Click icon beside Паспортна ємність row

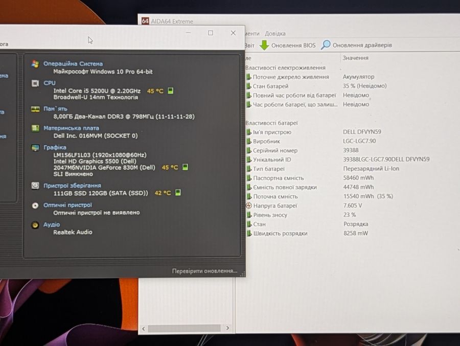(249, 178)
